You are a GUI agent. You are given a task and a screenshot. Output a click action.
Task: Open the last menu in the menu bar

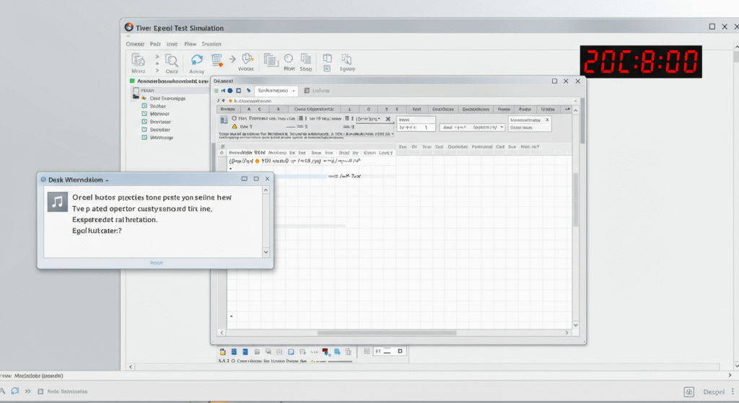tap(211, 43)
